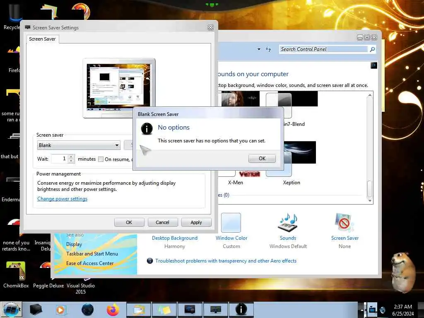Open the Screen Saver icon in Personalization

(344, 222)
